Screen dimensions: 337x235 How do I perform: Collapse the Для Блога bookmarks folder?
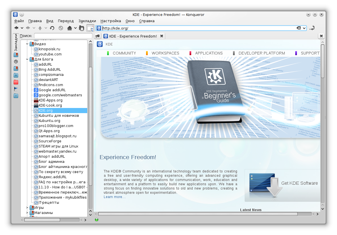[27, 59]
